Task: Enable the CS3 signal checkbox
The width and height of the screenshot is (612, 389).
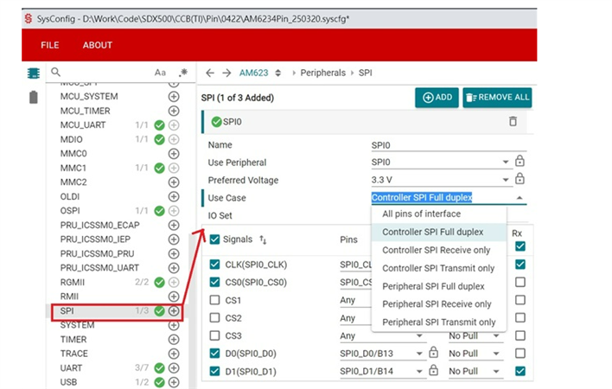Action: pos(214,335)
